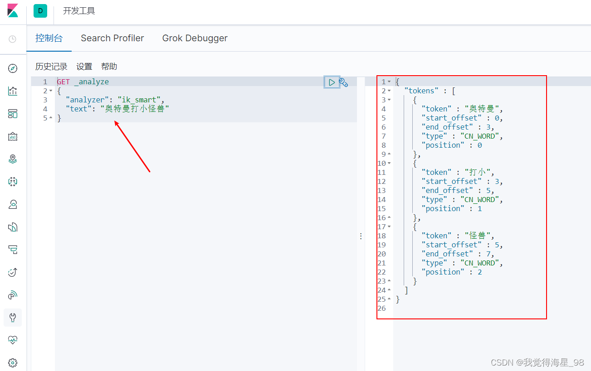
Task: Open Canvas icon in sidebar
Action: click(13, 136)
